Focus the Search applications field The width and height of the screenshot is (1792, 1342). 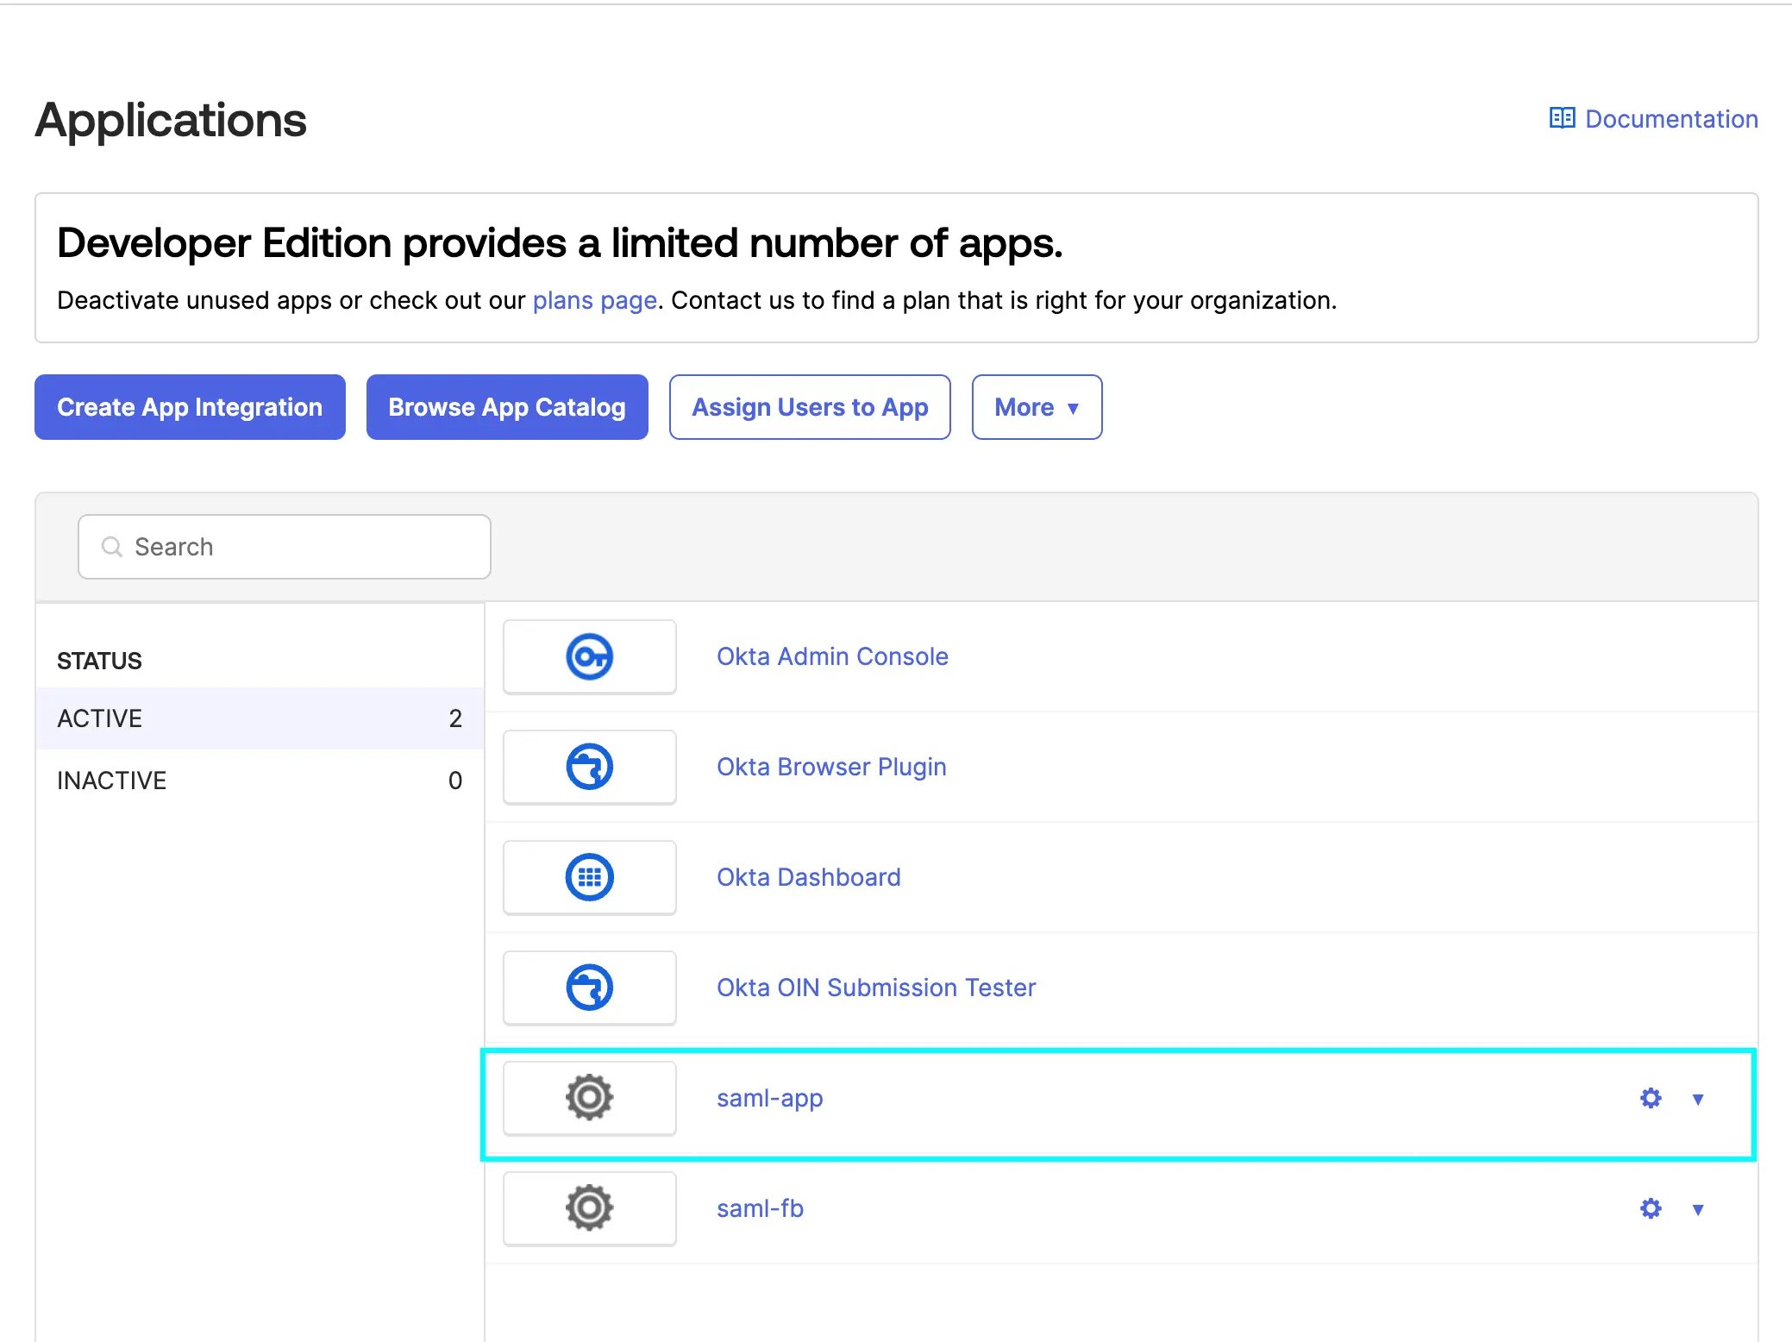pos(285,547)
